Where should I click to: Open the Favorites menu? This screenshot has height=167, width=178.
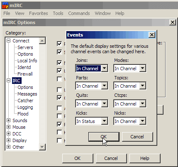click(39, 13)
